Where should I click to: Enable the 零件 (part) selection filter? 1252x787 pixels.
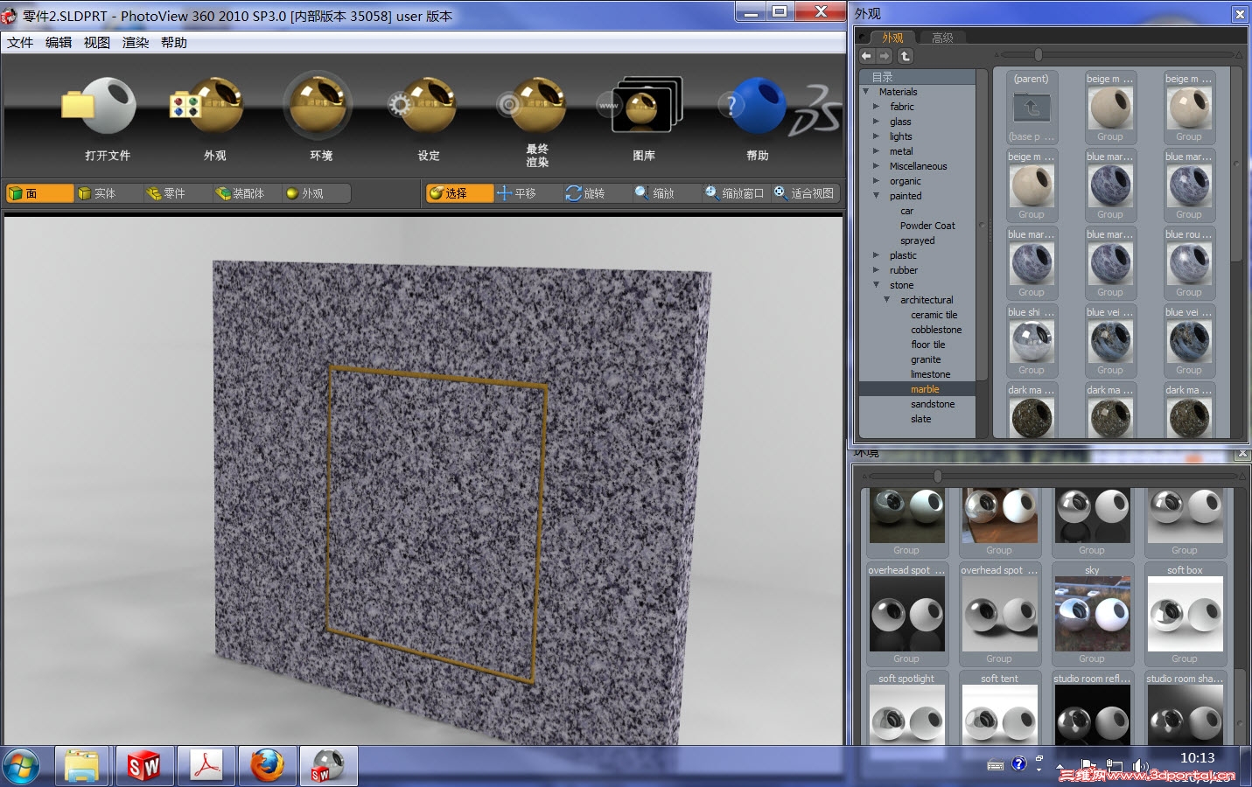(x=178, y=193)
